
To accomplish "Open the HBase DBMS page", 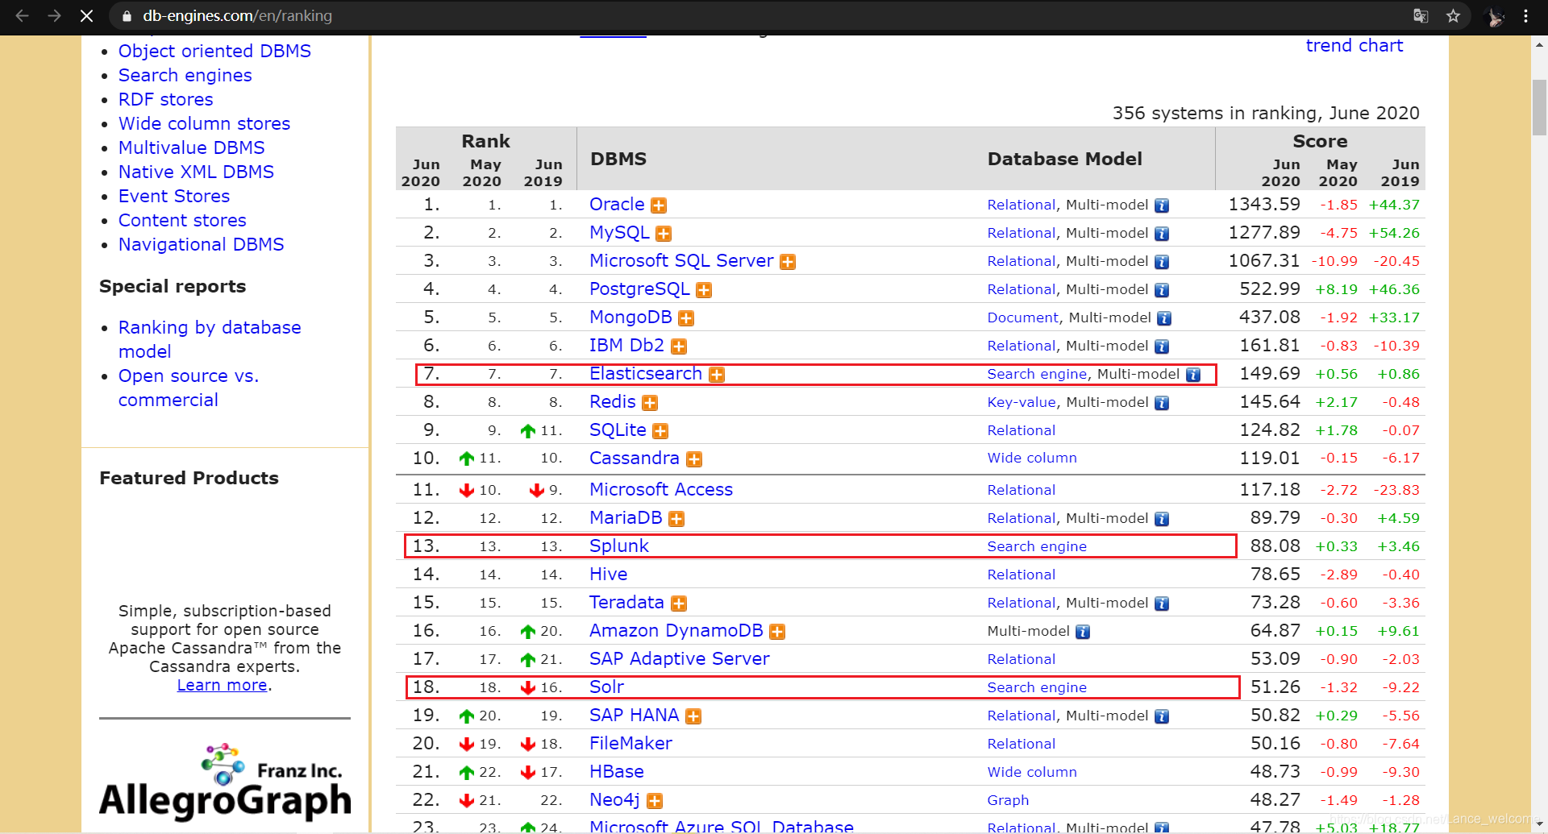I will coord(617,771).
